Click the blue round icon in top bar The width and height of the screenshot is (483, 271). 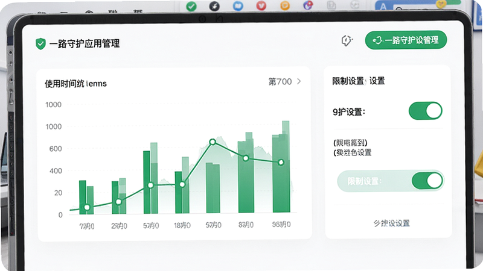coord(238,6)
